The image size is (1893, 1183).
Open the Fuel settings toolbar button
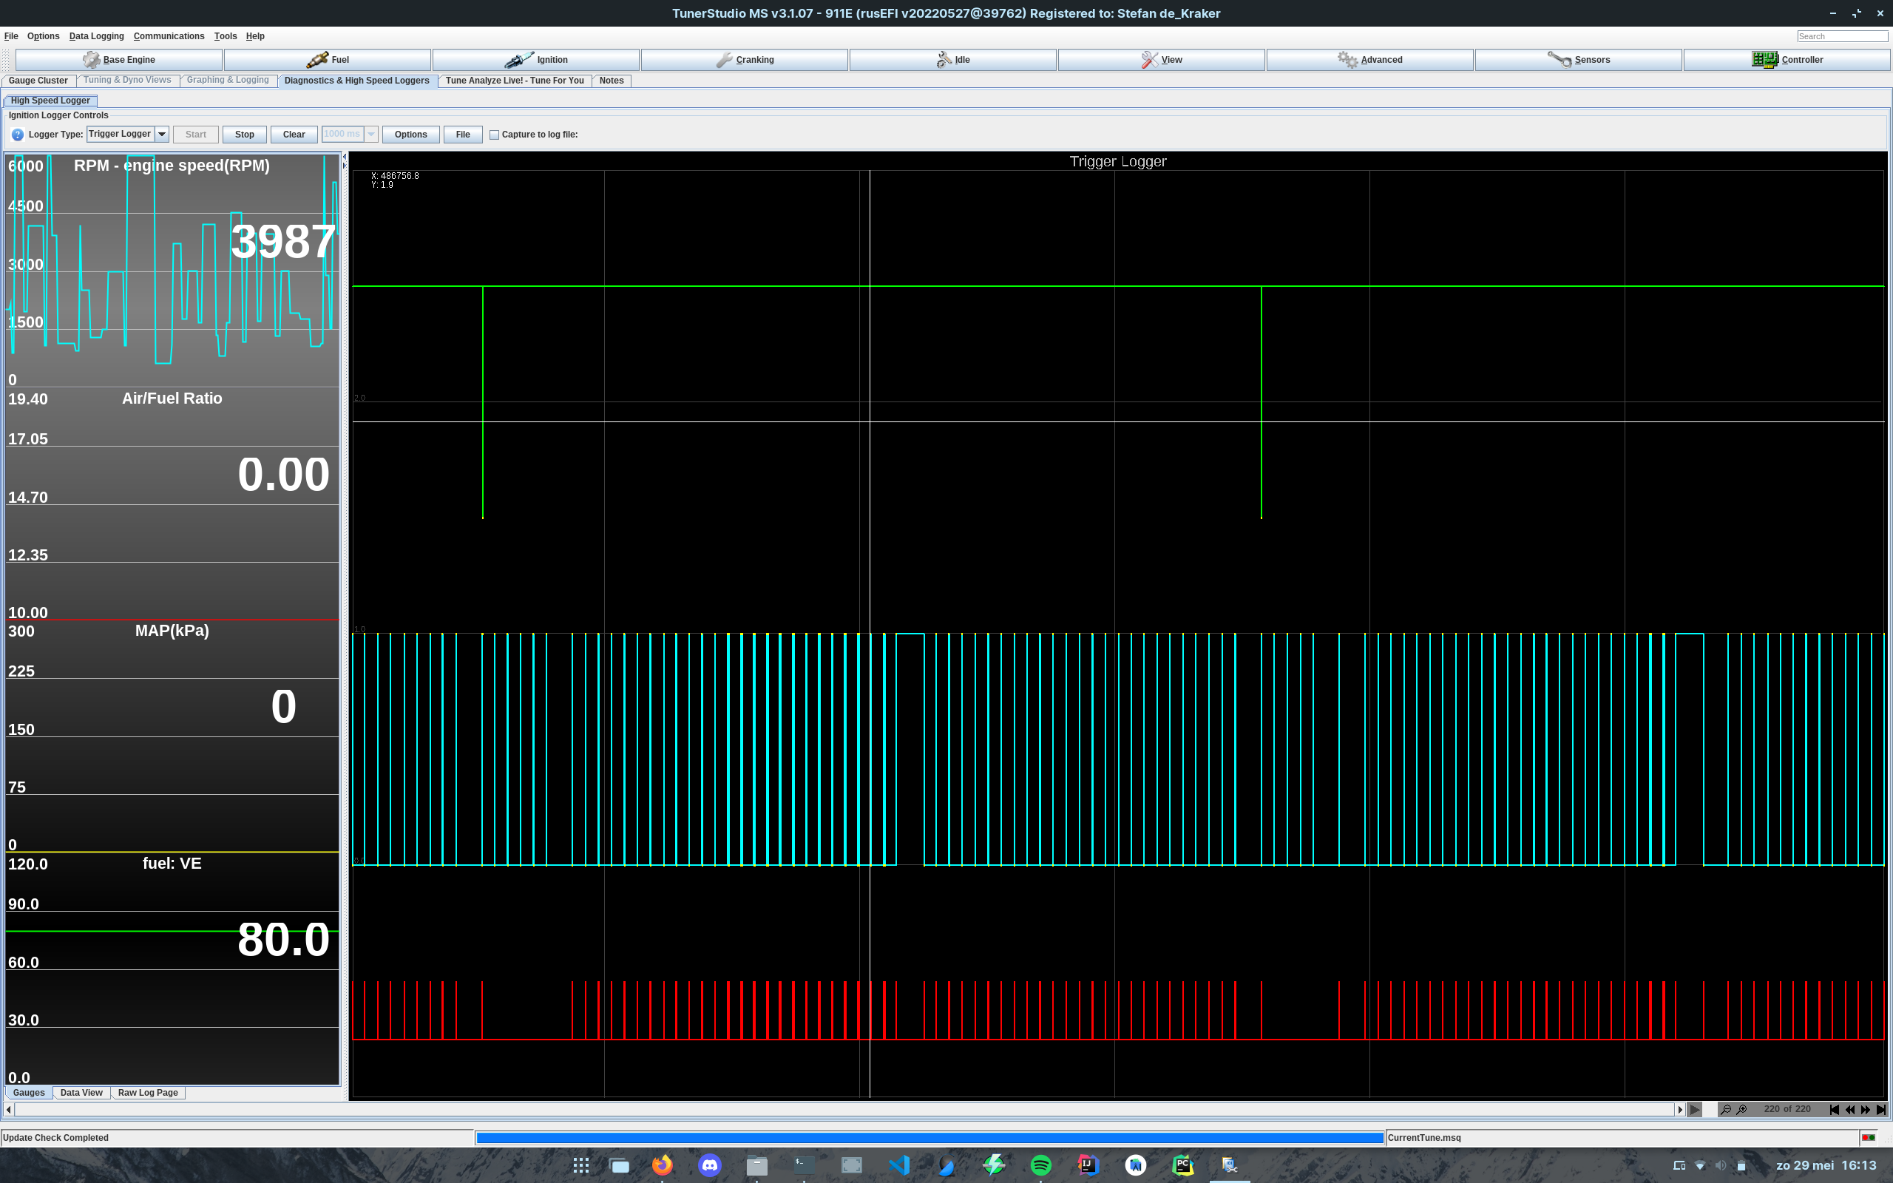(x=327, y=59)
